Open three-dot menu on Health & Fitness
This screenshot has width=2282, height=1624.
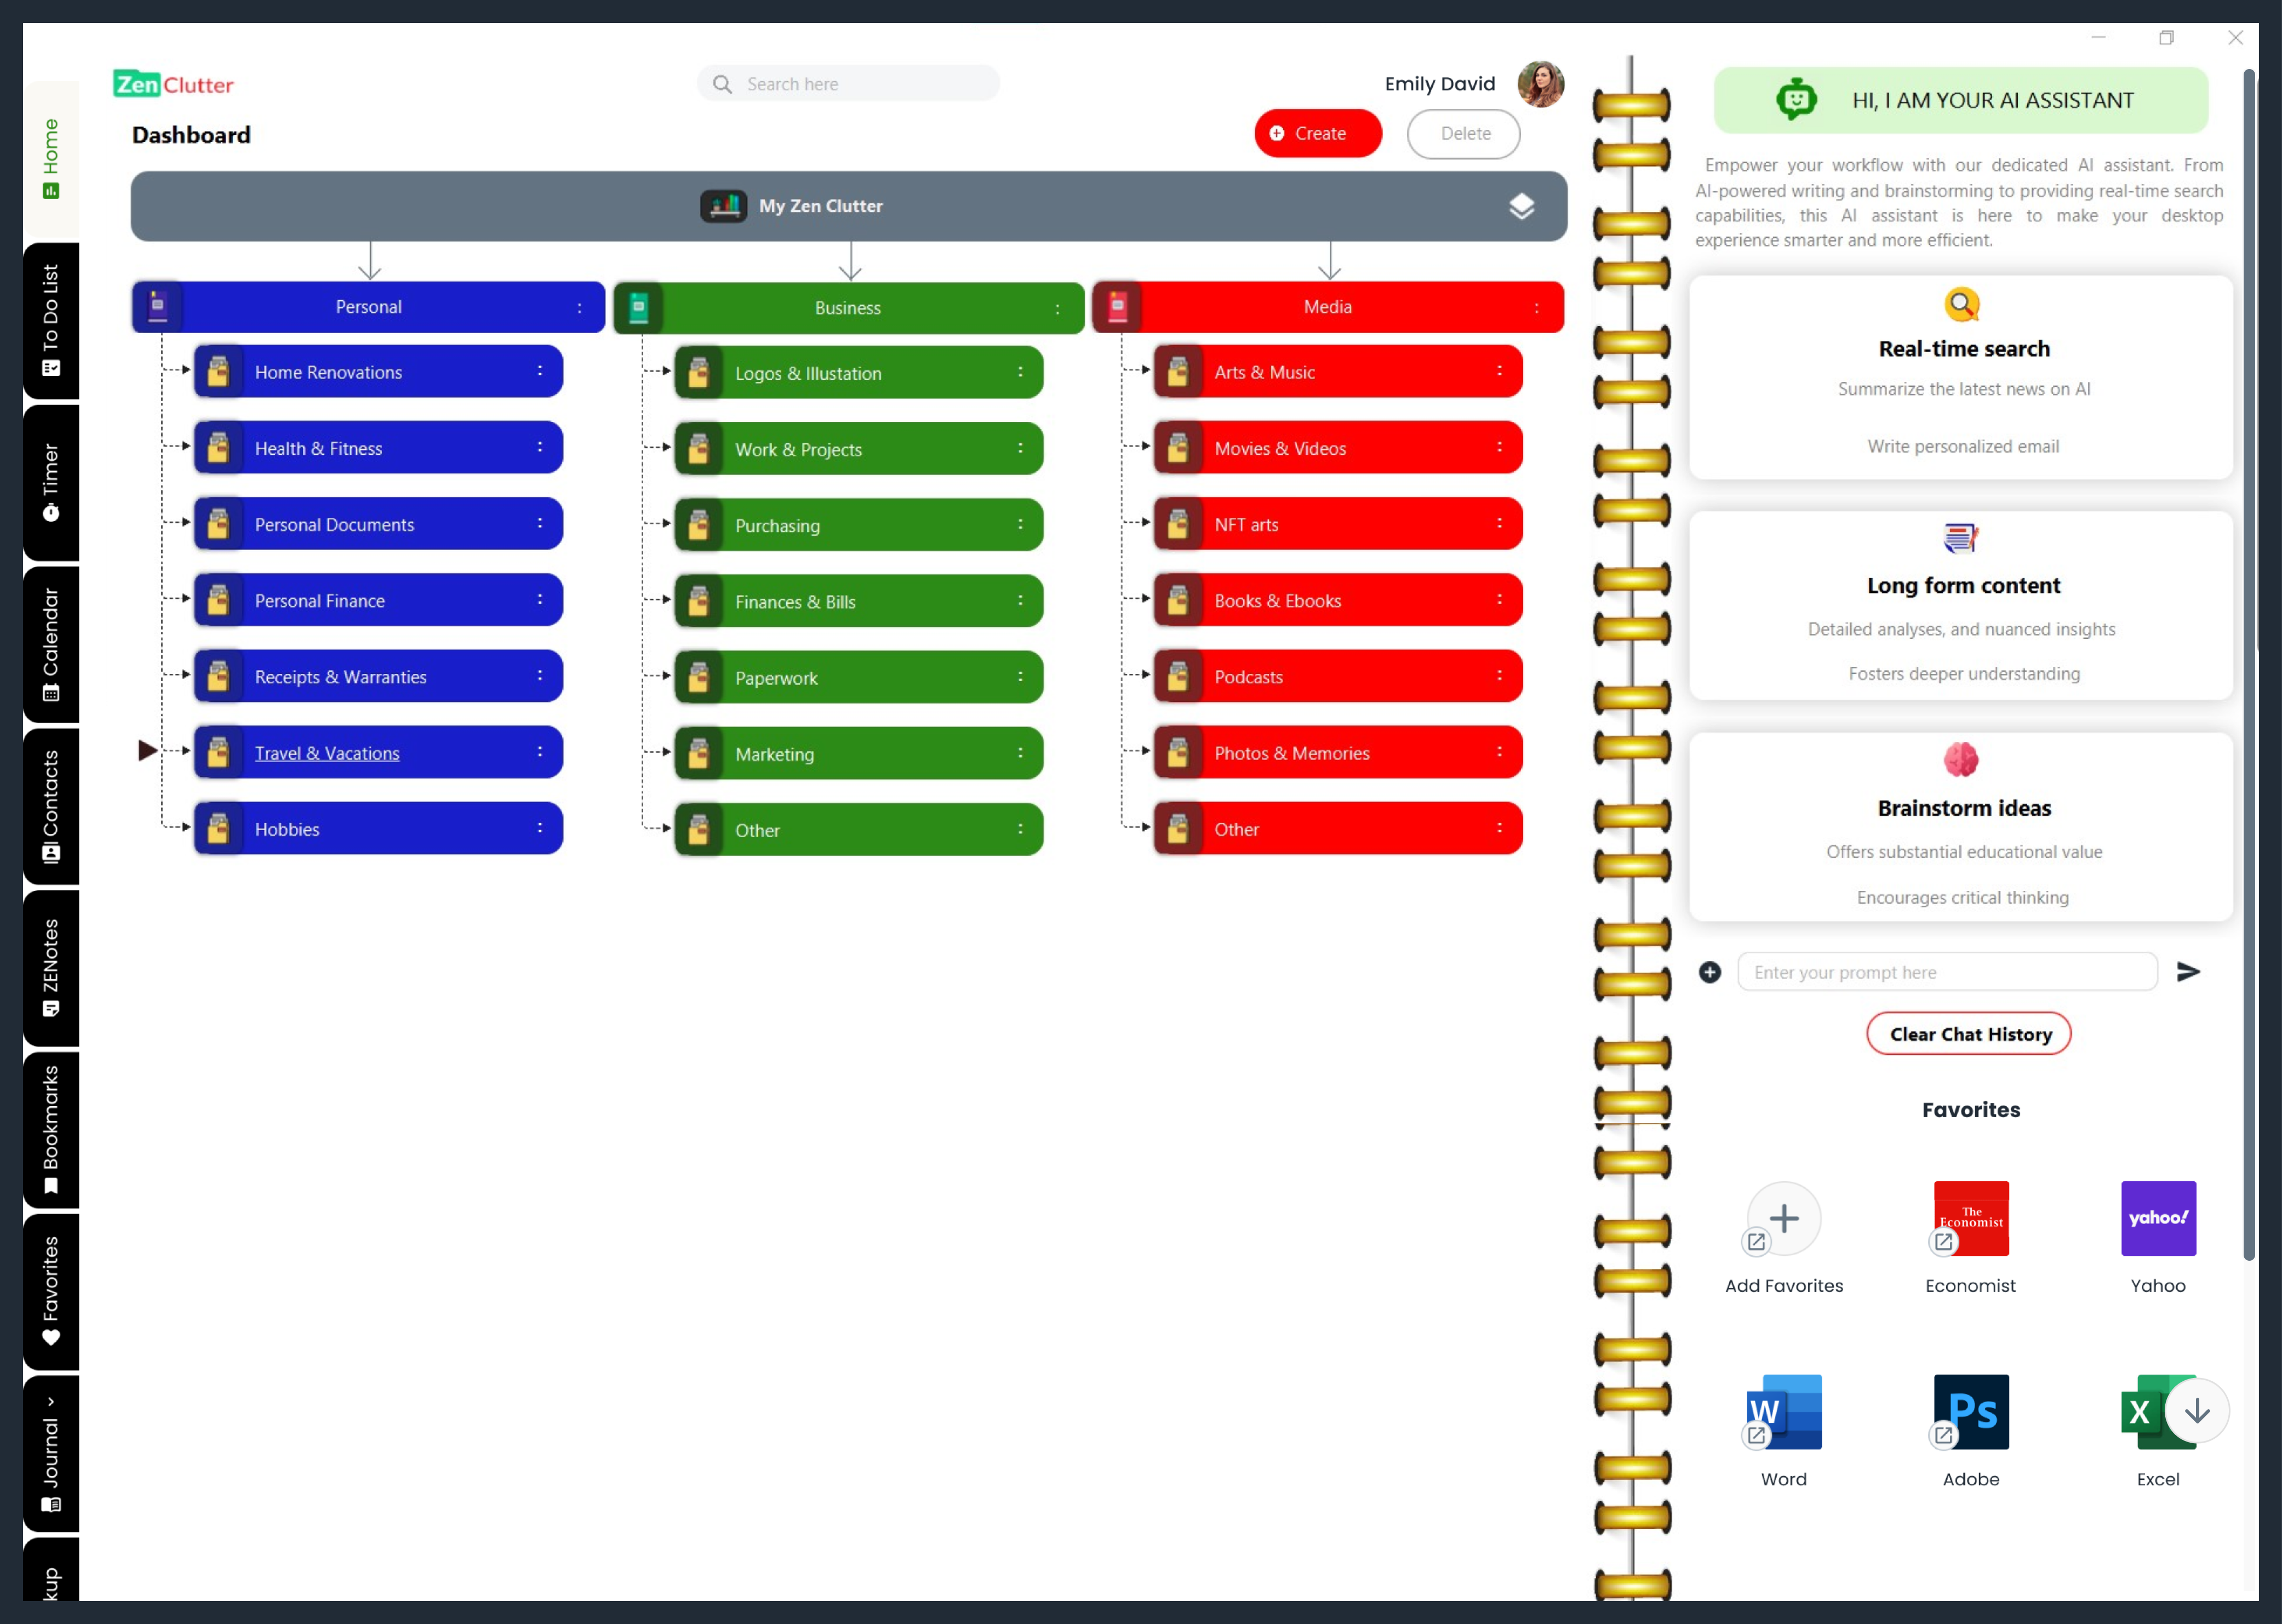540,448
